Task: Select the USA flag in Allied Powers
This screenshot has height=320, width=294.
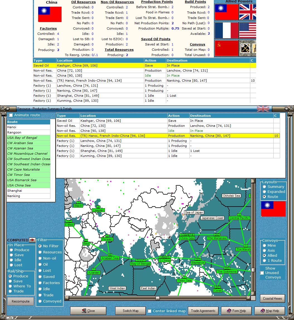Action: (247, 30)
